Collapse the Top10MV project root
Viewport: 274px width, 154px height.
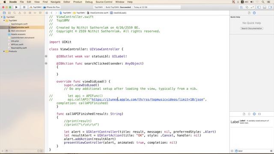coord(2,17)
